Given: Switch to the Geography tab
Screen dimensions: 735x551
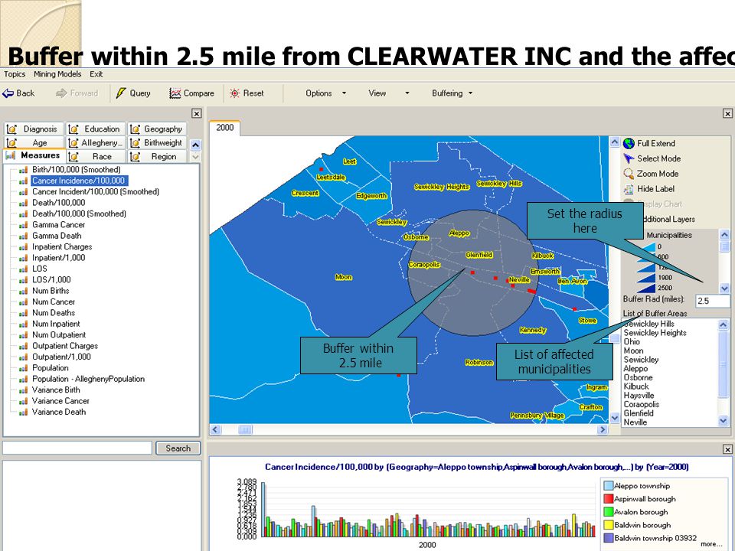Looking at the screenshot, I should [157, 129].
